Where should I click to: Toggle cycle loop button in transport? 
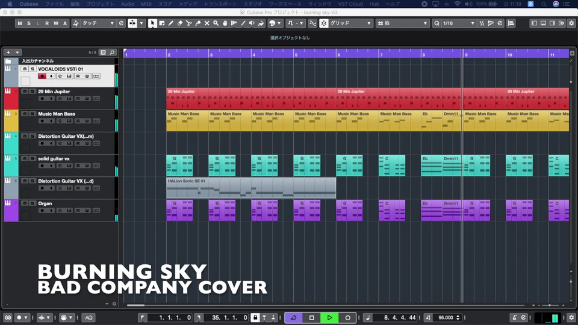click(x=294, y=318)
